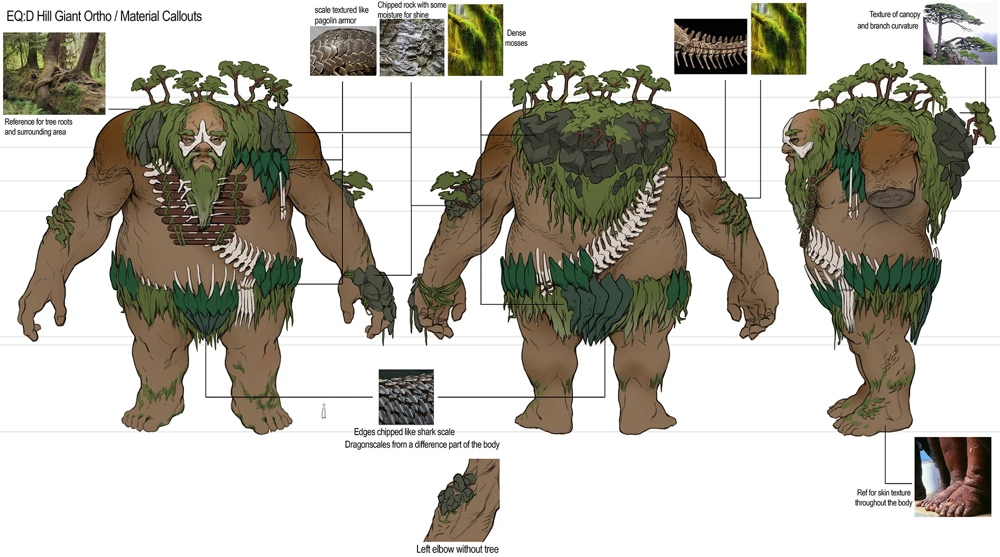Click the moss photo next to skeleton image
Viewport: 1000px width, 557px height.
778,39
